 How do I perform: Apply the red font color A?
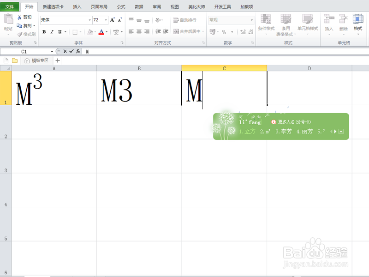pos(101,32)
